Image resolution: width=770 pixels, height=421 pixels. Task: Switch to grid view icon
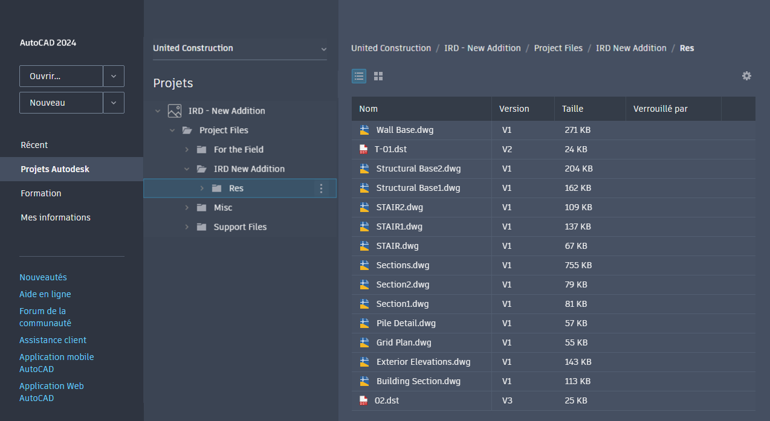pyautogui.click(x=378, y=76)
